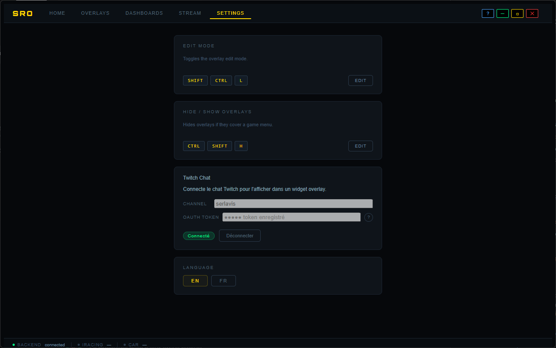Click the Connecté status badge

[199, 236]
